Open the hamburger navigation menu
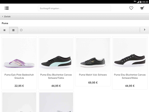Screen dimensions: 149x112 coord(7,8)
